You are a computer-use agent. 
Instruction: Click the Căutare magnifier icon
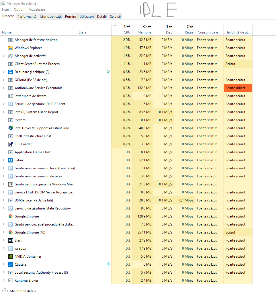pos(11,264)
